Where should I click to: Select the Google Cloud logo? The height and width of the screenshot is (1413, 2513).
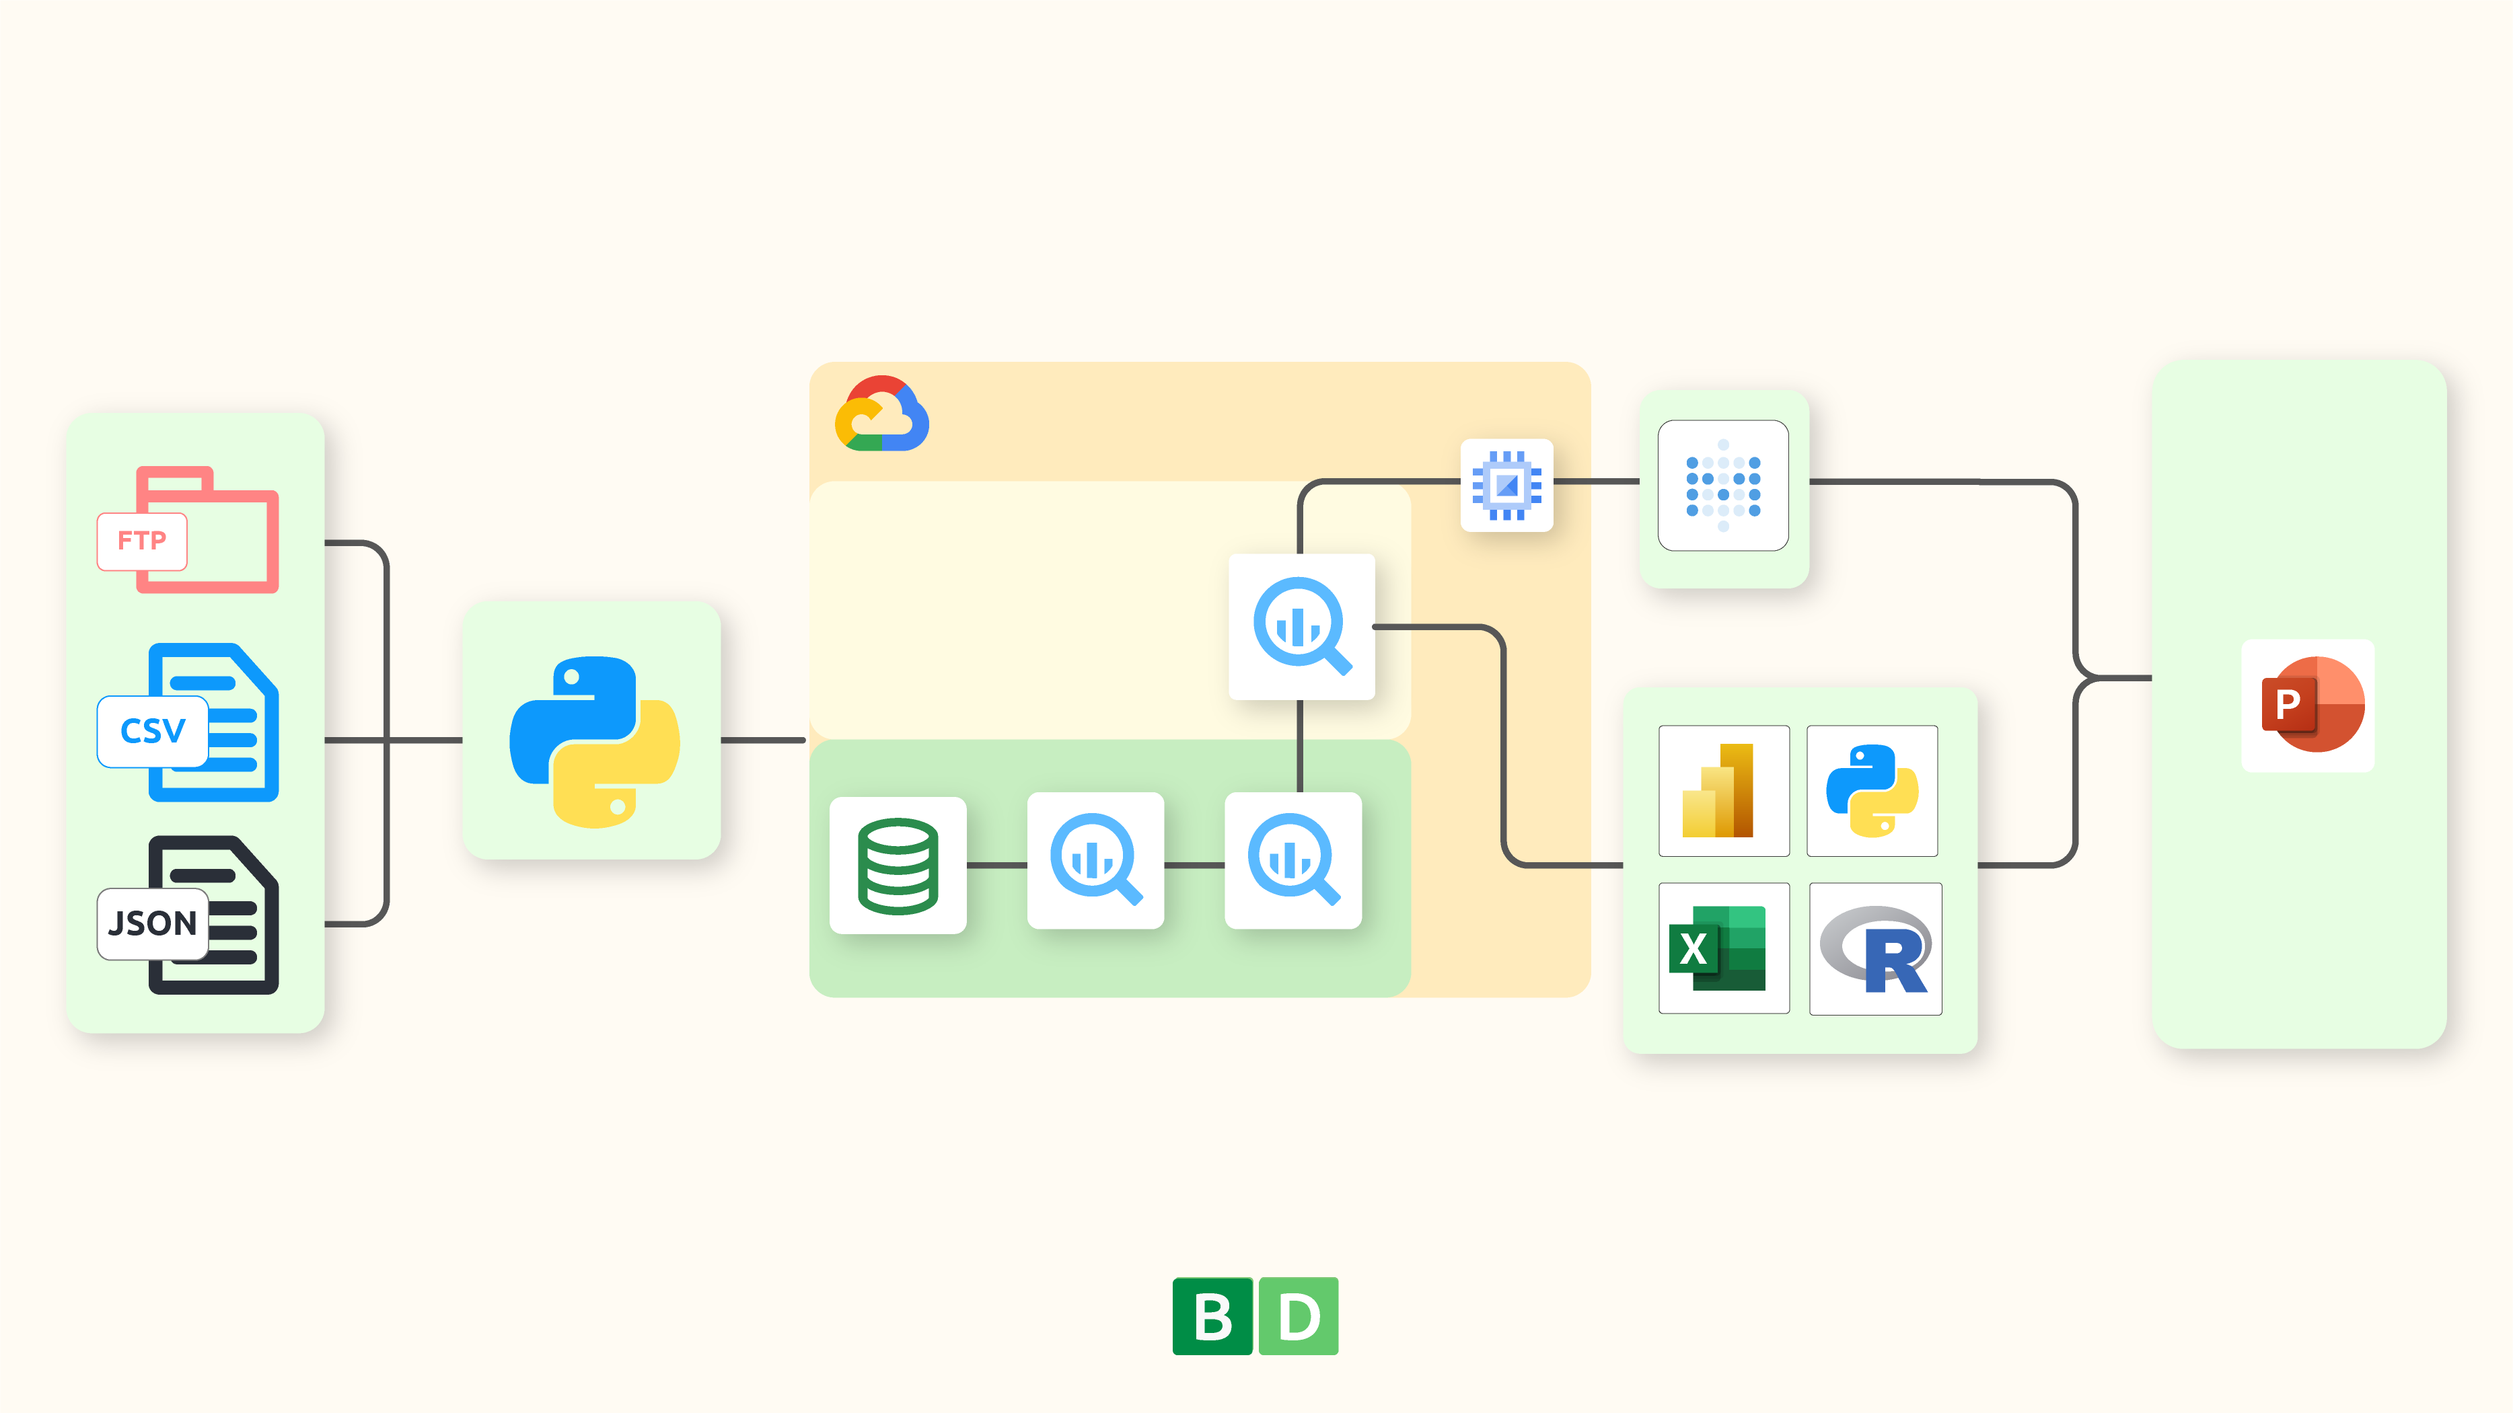click(x=882, y=414)
